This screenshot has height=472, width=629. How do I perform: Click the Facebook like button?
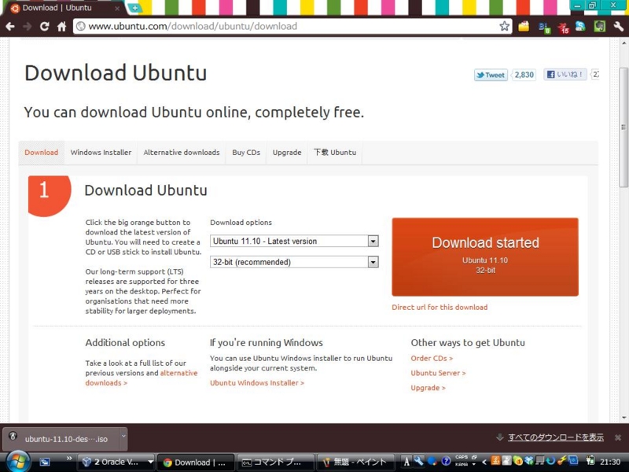click(x=565, y=75)
